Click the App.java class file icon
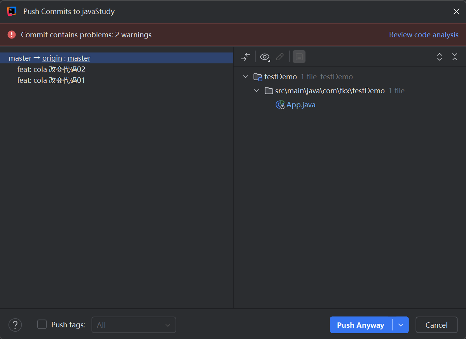466x339 pixels. (280, 105)
